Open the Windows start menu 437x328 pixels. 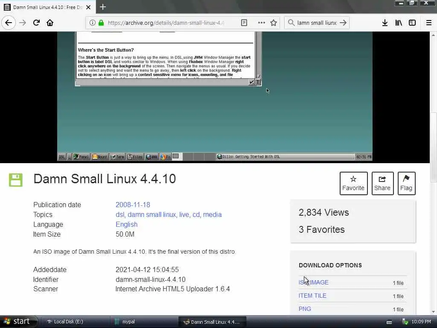18,321
